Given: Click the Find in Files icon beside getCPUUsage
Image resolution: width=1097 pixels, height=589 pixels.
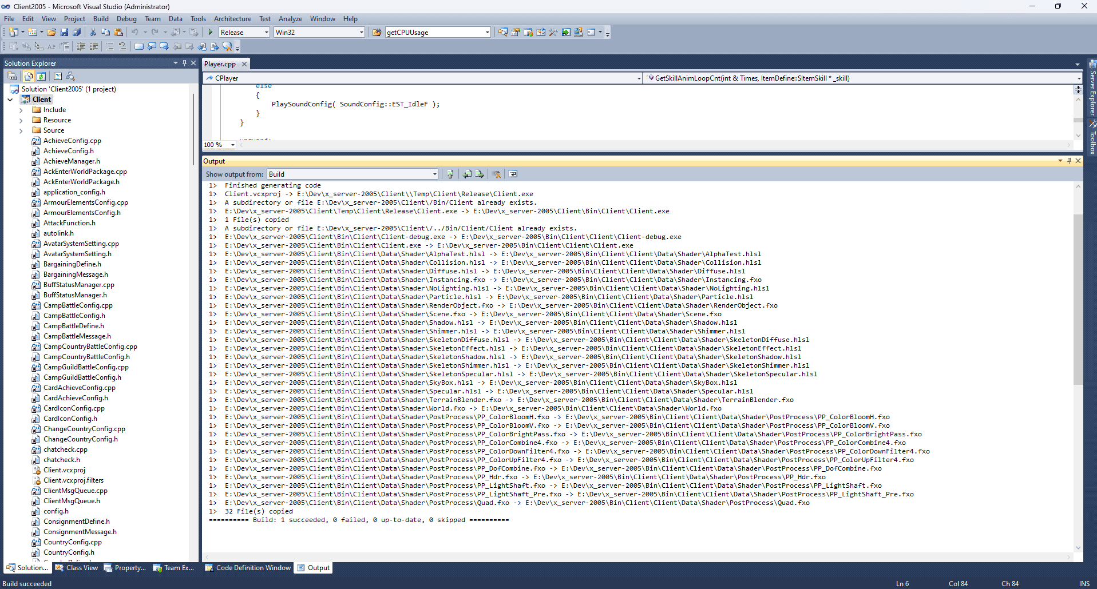Looking at the screenshot, I should pyautogui.click(x=377, y=32).
